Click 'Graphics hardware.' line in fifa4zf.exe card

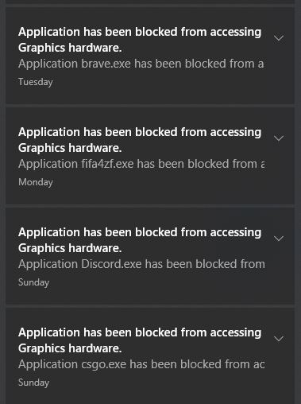(70, 148)
